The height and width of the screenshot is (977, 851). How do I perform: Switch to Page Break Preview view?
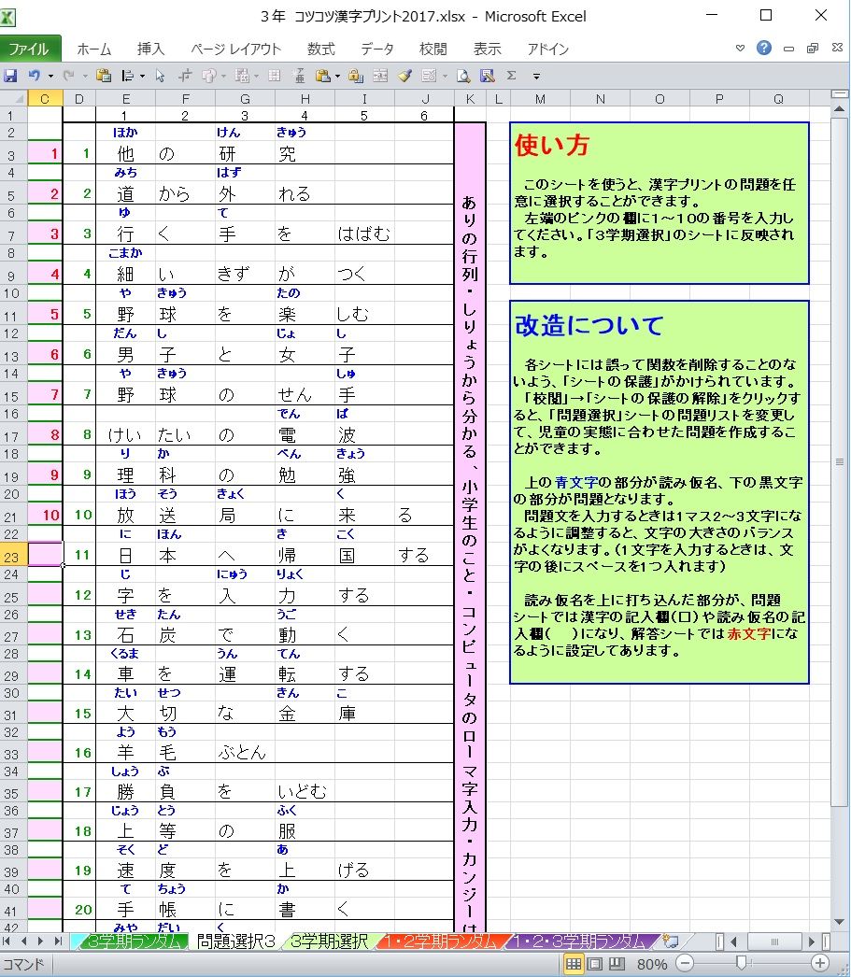[x=617, y=965]
